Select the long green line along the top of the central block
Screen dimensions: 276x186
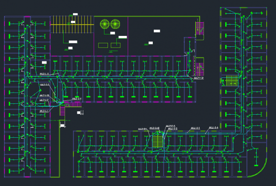click(147, 16)
